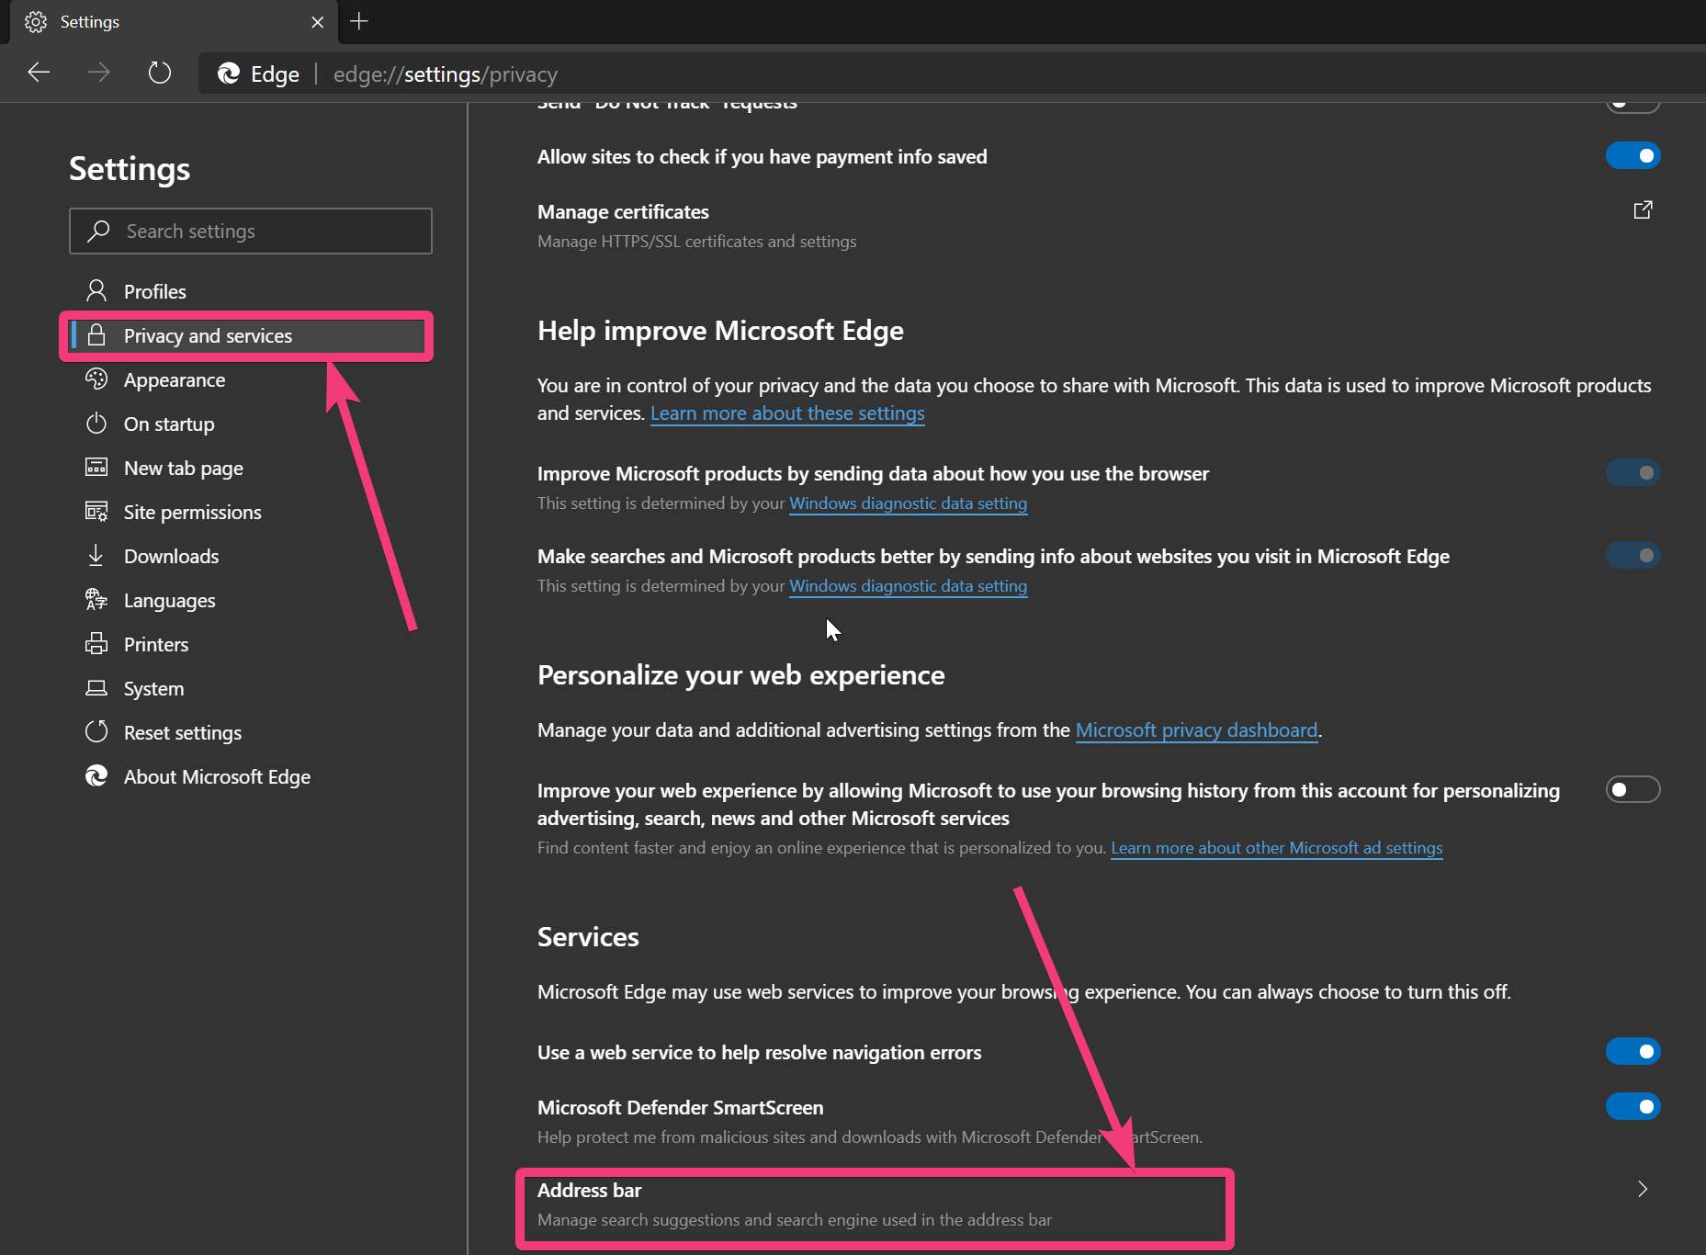Toggle payment info check setting
The image size is (1706, 1255).
[1633, 156]
